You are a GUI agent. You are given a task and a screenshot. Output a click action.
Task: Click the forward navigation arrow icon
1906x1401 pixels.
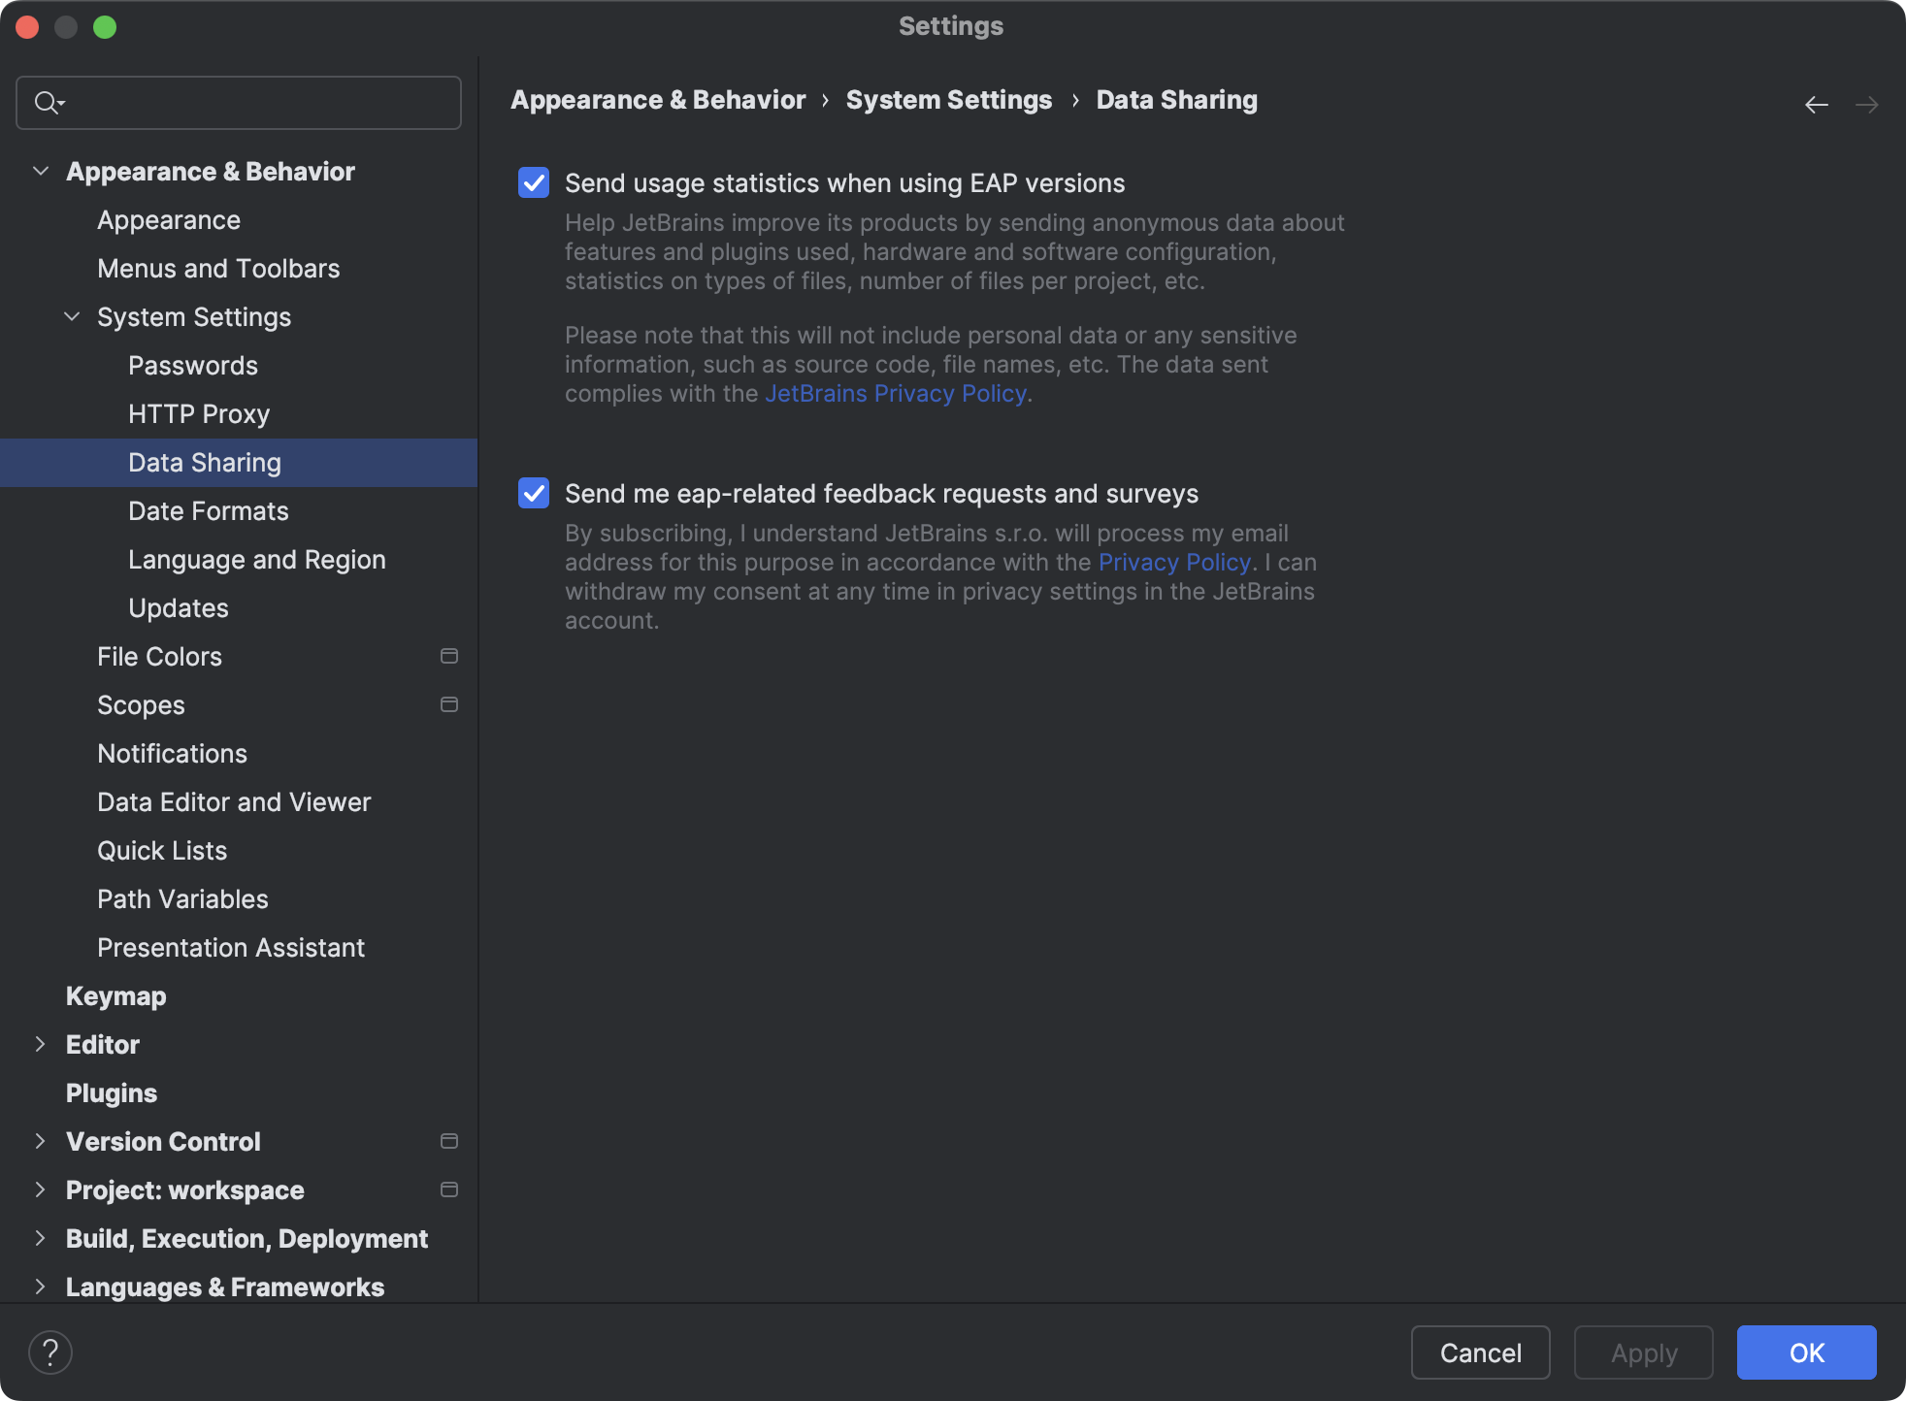[x=1868, y=104]
